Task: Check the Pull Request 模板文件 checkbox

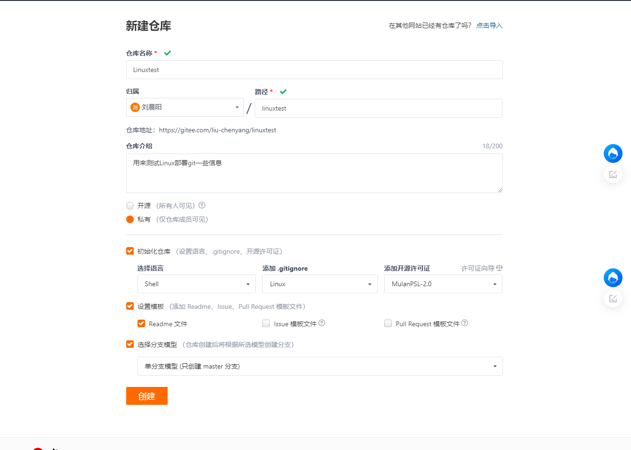Action: click(388, 323)
